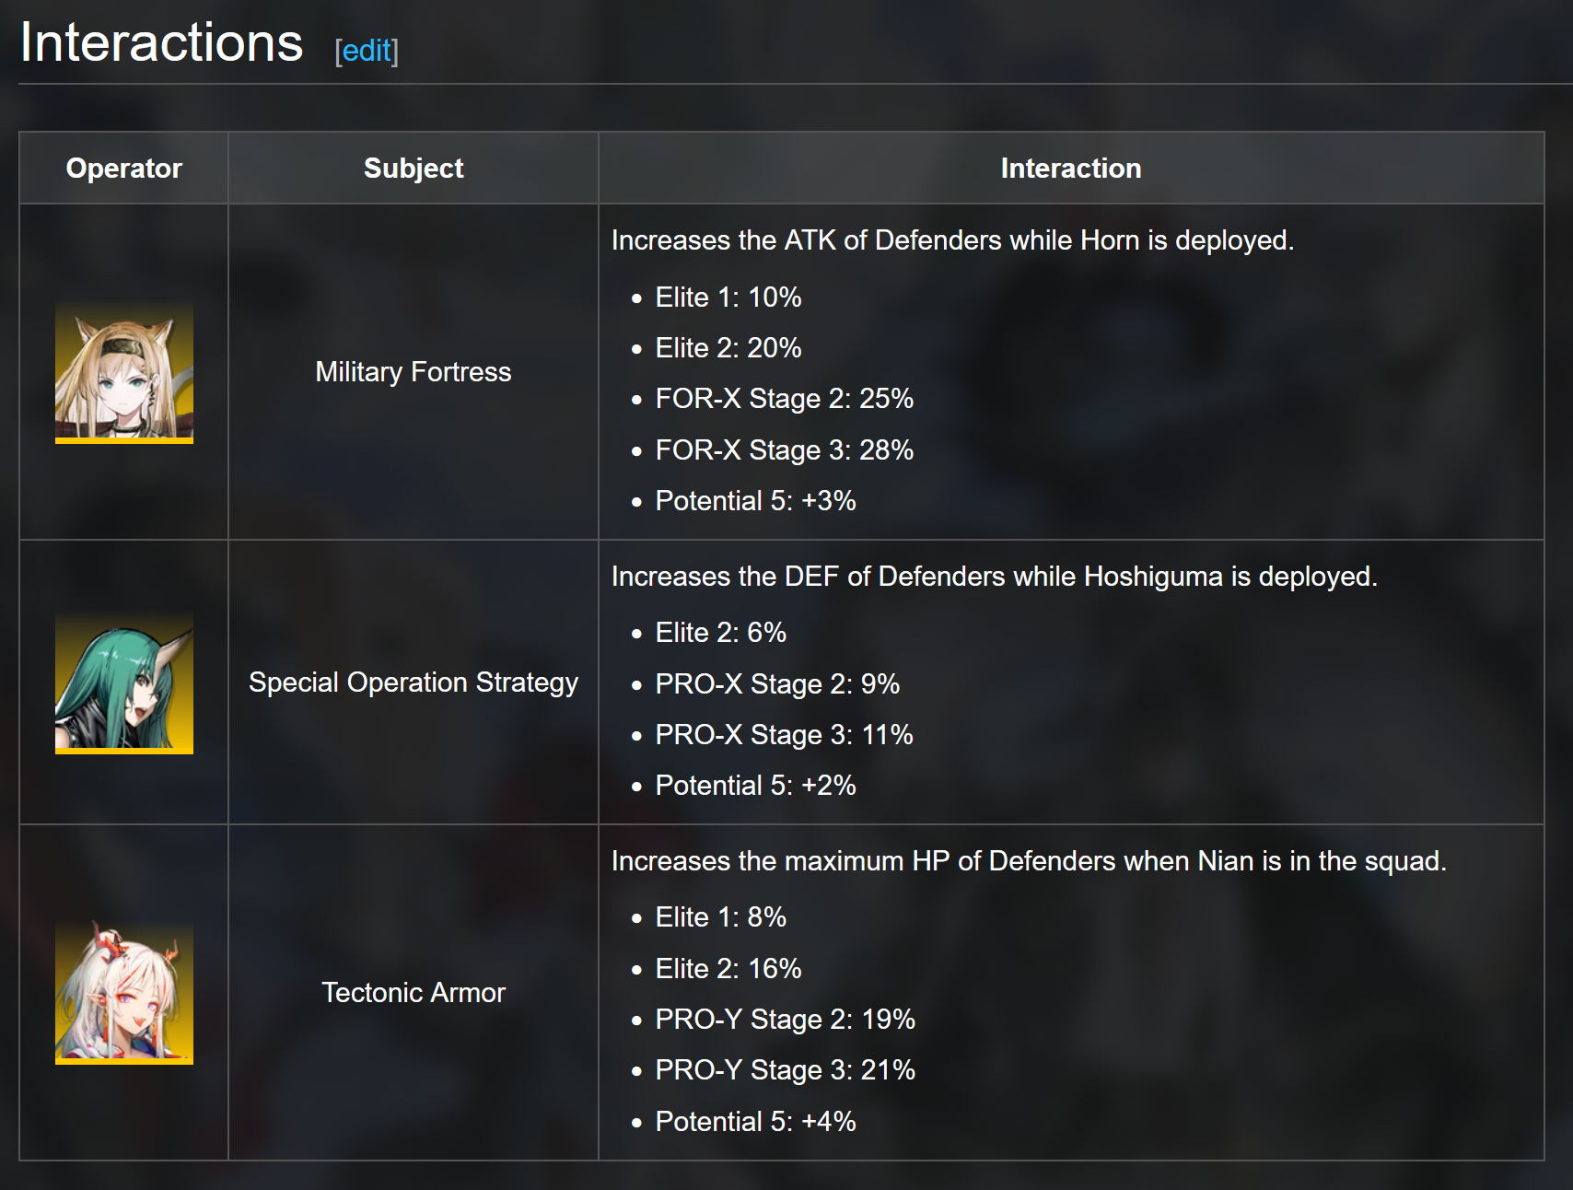Image resolution: width=1573 pixels, height=1190 pixels.
Task: Click the Hoshiguma DEF increase description
Action: (x=995, y=576)
